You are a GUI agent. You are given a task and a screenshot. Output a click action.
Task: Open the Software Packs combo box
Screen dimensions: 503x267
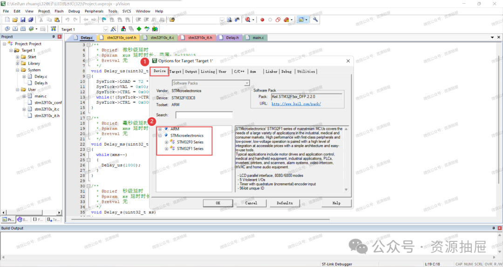[x=211, y=83]
